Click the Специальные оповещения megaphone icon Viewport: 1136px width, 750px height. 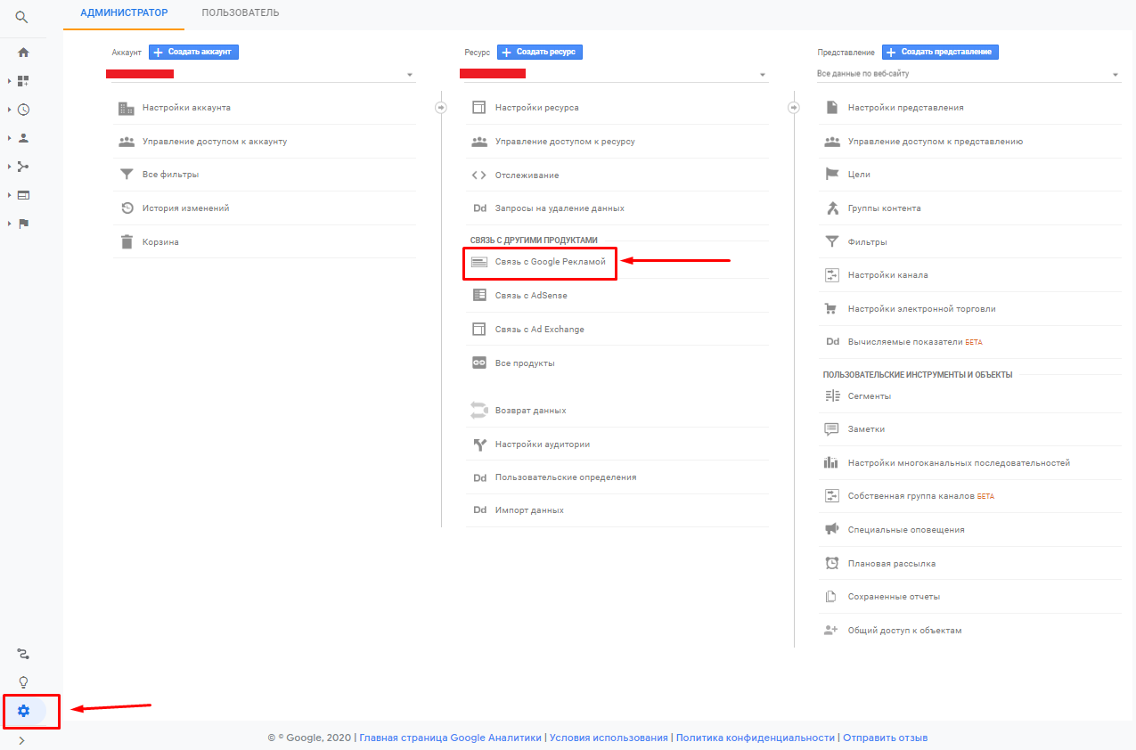pyautogui.click(x=832, y=530)
